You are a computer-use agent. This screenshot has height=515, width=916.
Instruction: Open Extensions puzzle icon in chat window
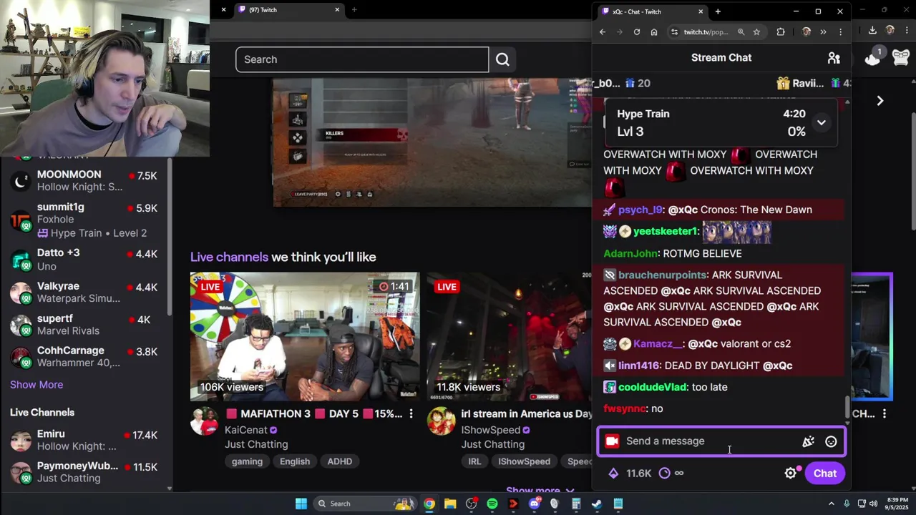click(781, 31)
